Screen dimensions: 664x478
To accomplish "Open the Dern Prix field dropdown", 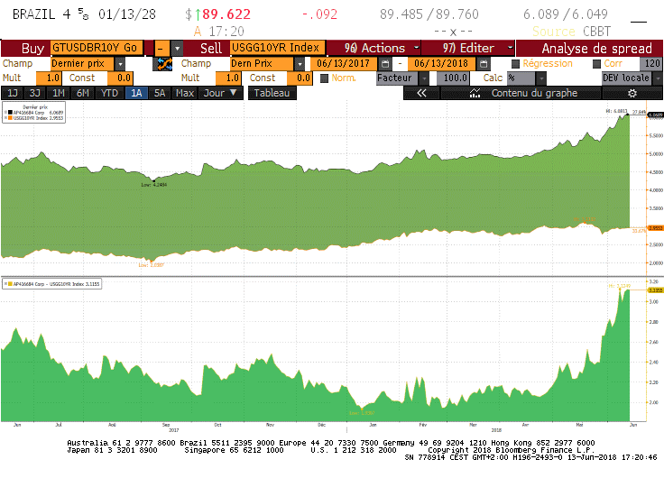I will pos(300,64).
